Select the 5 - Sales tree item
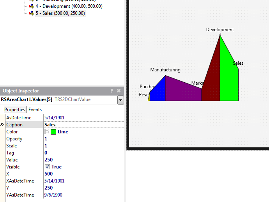 coord(60,13)
